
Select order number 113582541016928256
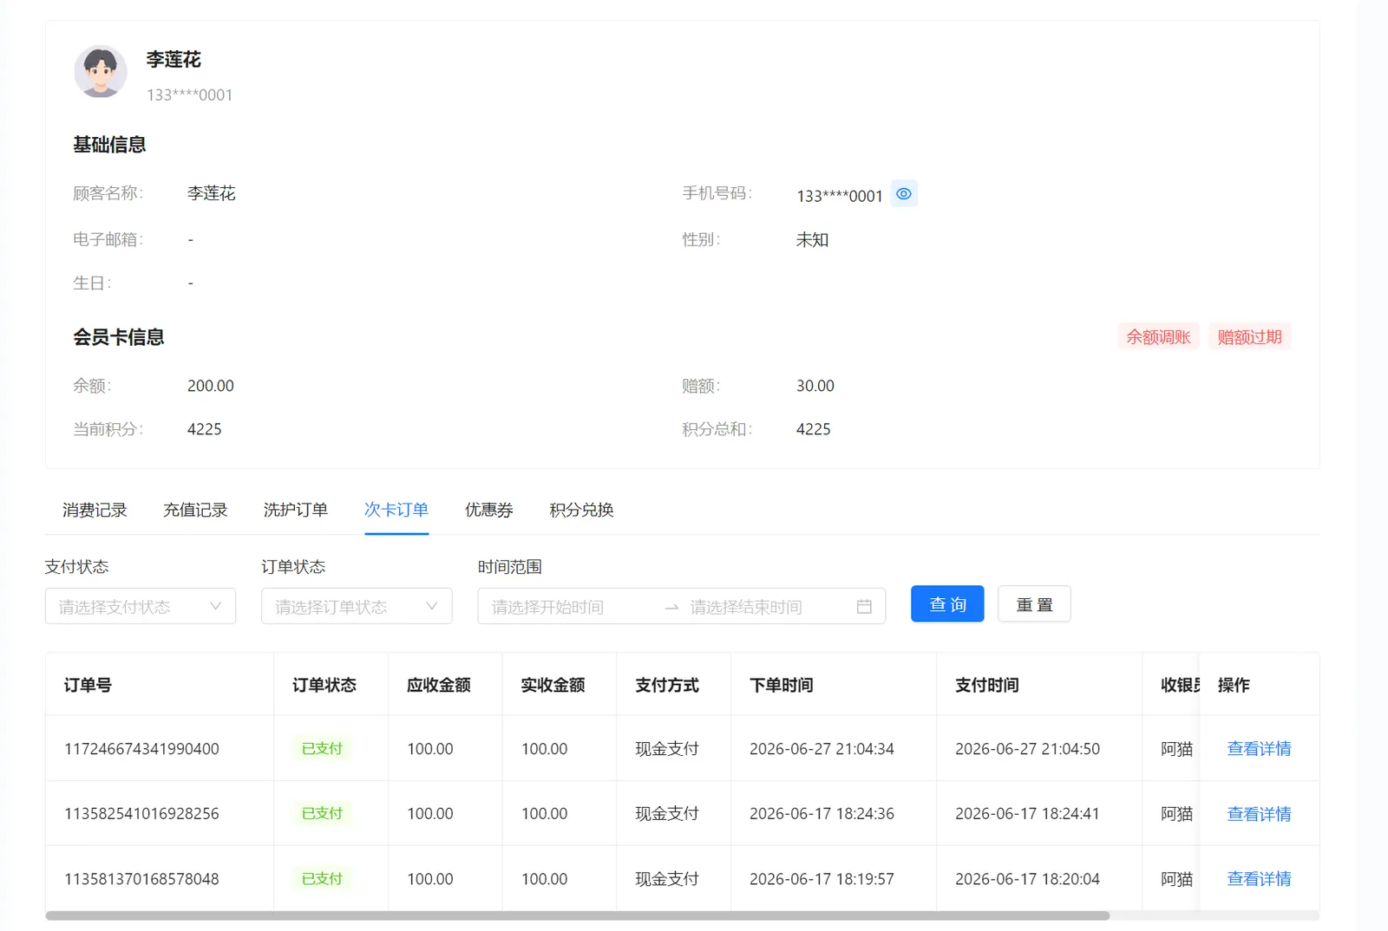141,813
